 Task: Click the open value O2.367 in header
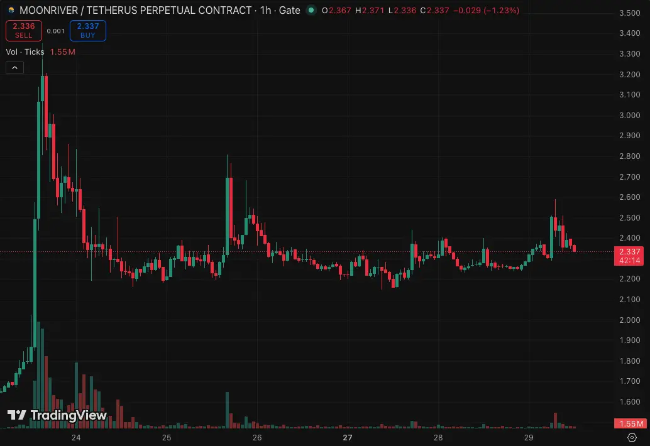[336, 10]
